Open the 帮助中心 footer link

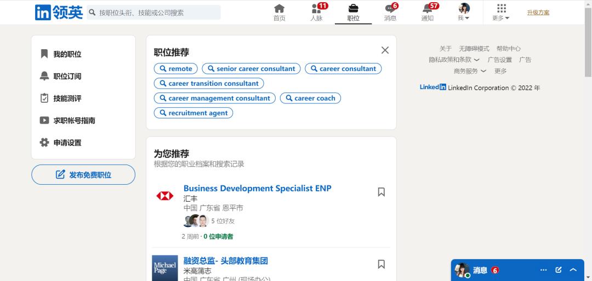coord(509,49)
